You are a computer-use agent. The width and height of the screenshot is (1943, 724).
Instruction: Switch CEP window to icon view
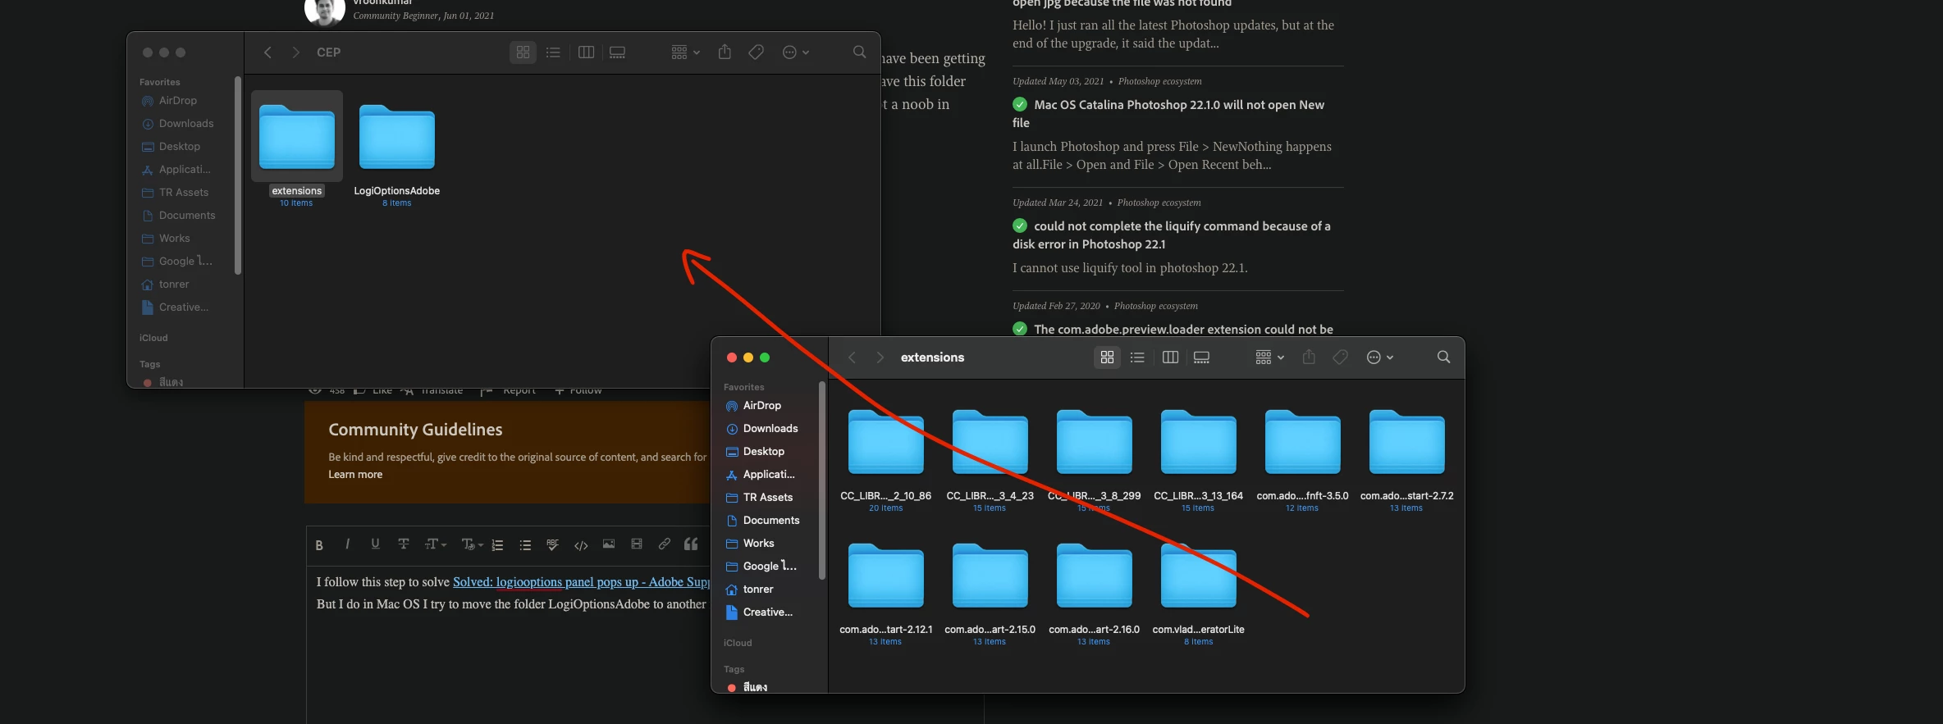click(523, 52)
